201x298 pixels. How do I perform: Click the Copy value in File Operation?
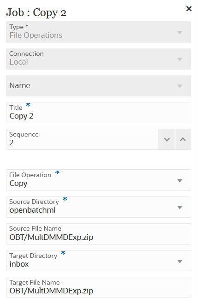tap(18, 184)
